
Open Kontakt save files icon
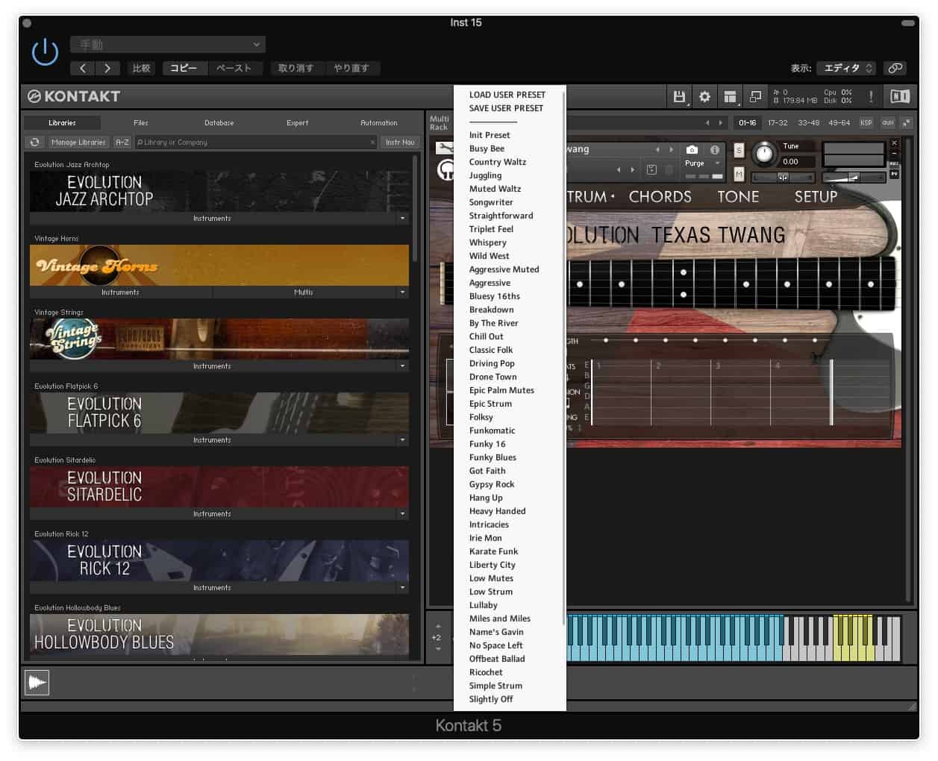[679, 96]
